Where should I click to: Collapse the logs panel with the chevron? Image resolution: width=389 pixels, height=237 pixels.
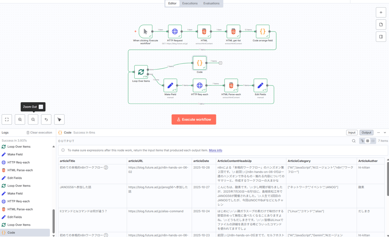385,132
